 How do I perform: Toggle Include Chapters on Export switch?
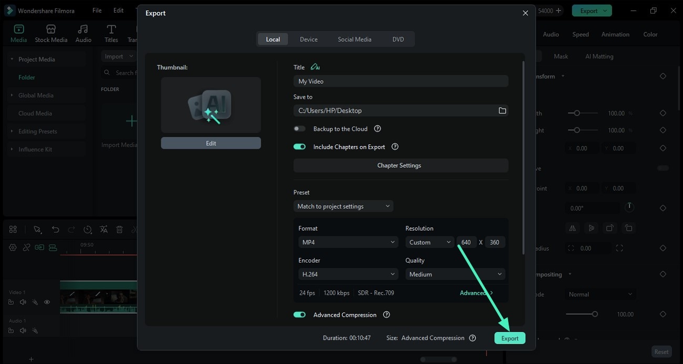[299, 147]
